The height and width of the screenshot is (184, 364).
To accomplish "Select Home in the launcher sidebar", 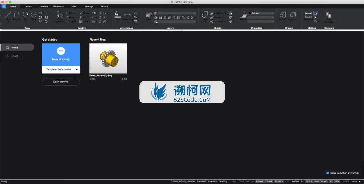I will [x=17, y=48].
